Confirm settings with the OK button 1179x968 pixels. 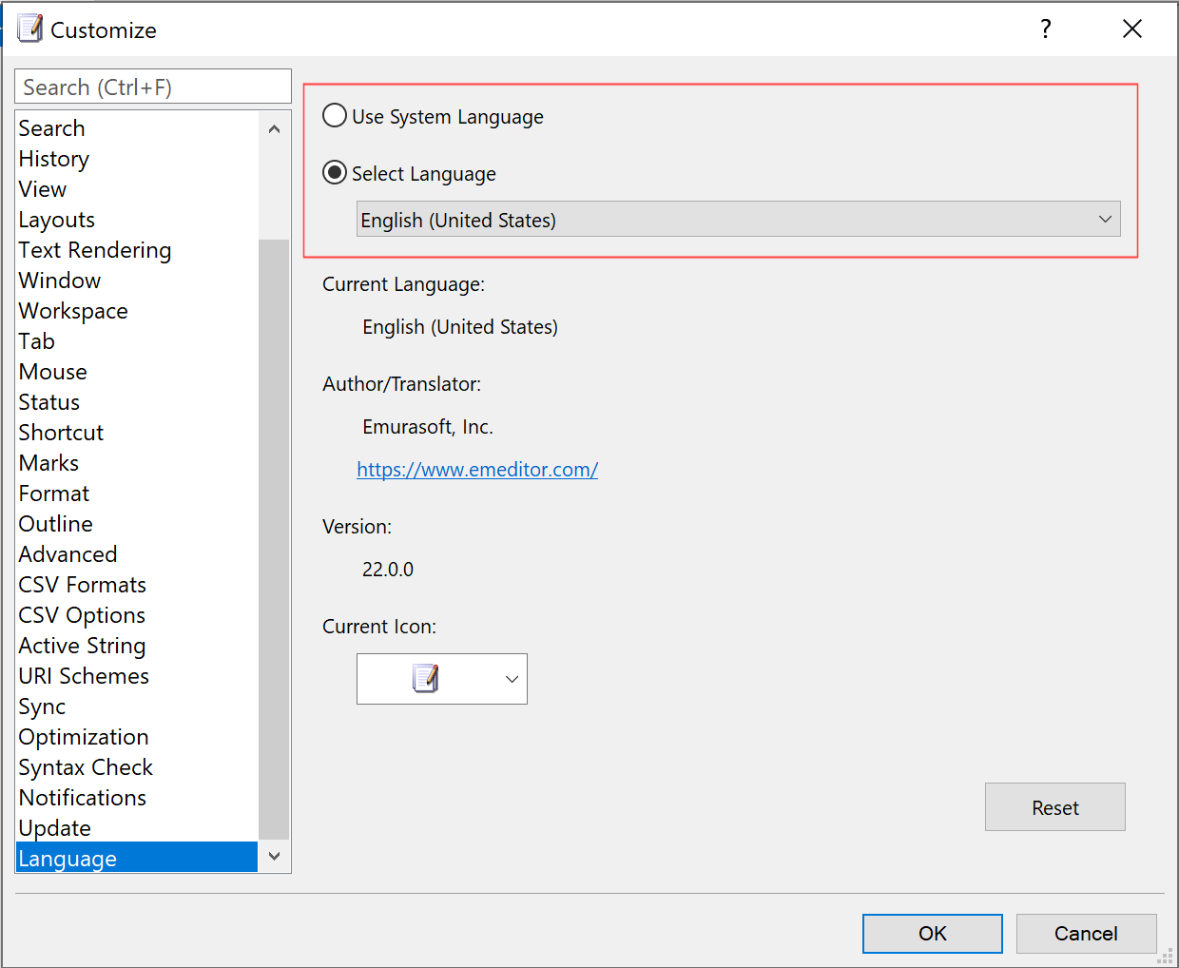932,934
